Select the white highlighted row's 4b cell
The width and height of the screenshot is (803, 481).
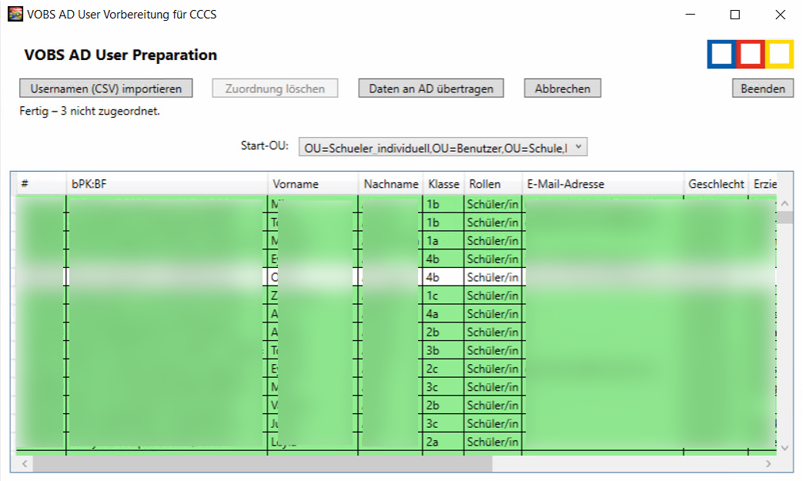[443, 277]
